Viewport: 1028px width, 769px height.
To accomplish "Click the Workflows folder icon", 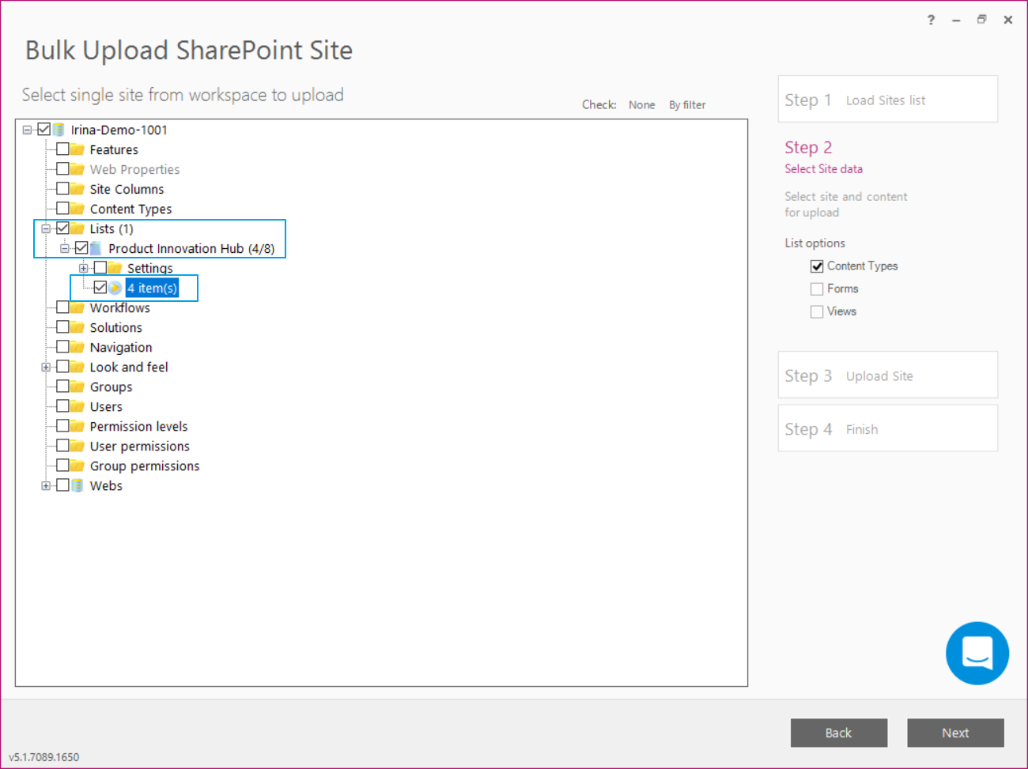I will click(x=76, y=307).
